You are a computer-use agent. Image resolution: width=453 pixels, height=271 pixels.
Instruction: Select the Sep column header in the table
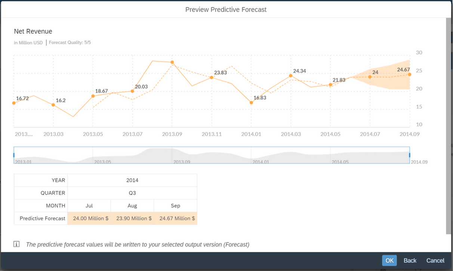coord(175,205)
